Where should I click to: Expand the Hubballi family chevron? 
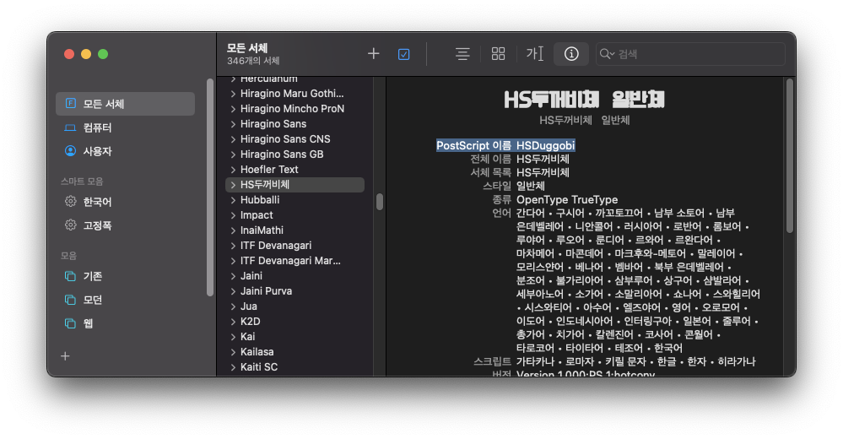pyautogui.click(x=234, y=200)
